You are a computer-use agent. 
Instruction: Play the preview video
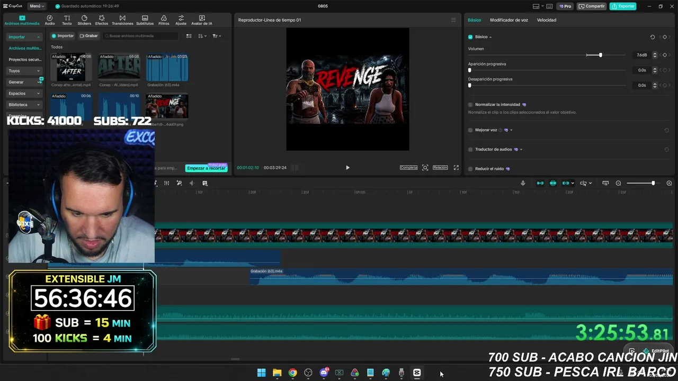point(347,168)
